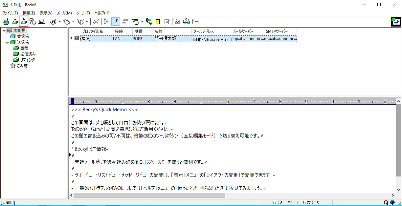The height and width of the screenshot is (206, 402).
Task: Click the red Q status bar icon
Action: click(x=386, y=203)
